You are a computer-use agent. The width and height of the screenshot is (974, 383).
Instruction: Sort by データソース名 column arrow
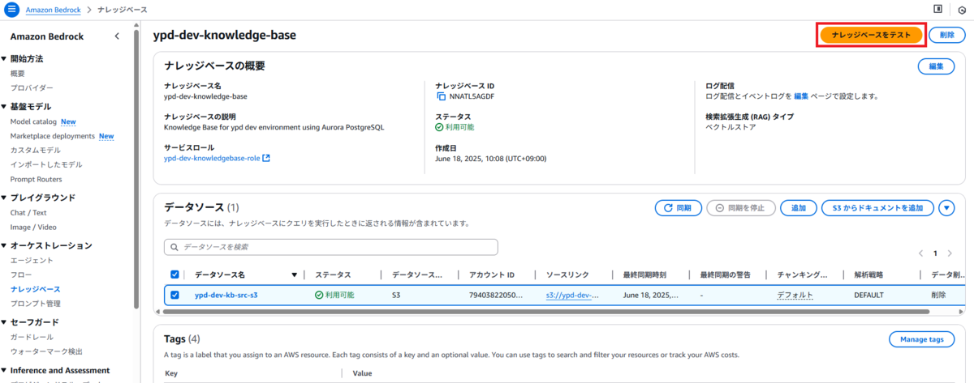pos(295,274)
